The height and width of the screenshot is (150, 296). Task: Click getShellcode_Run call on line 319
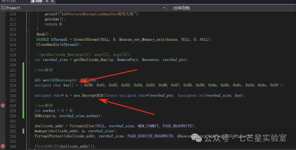[90, 60]
